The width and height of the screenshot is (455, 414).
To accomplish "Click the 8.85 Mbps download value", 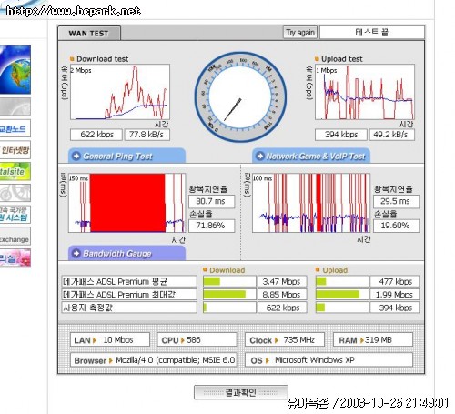I will pos(282,295).
